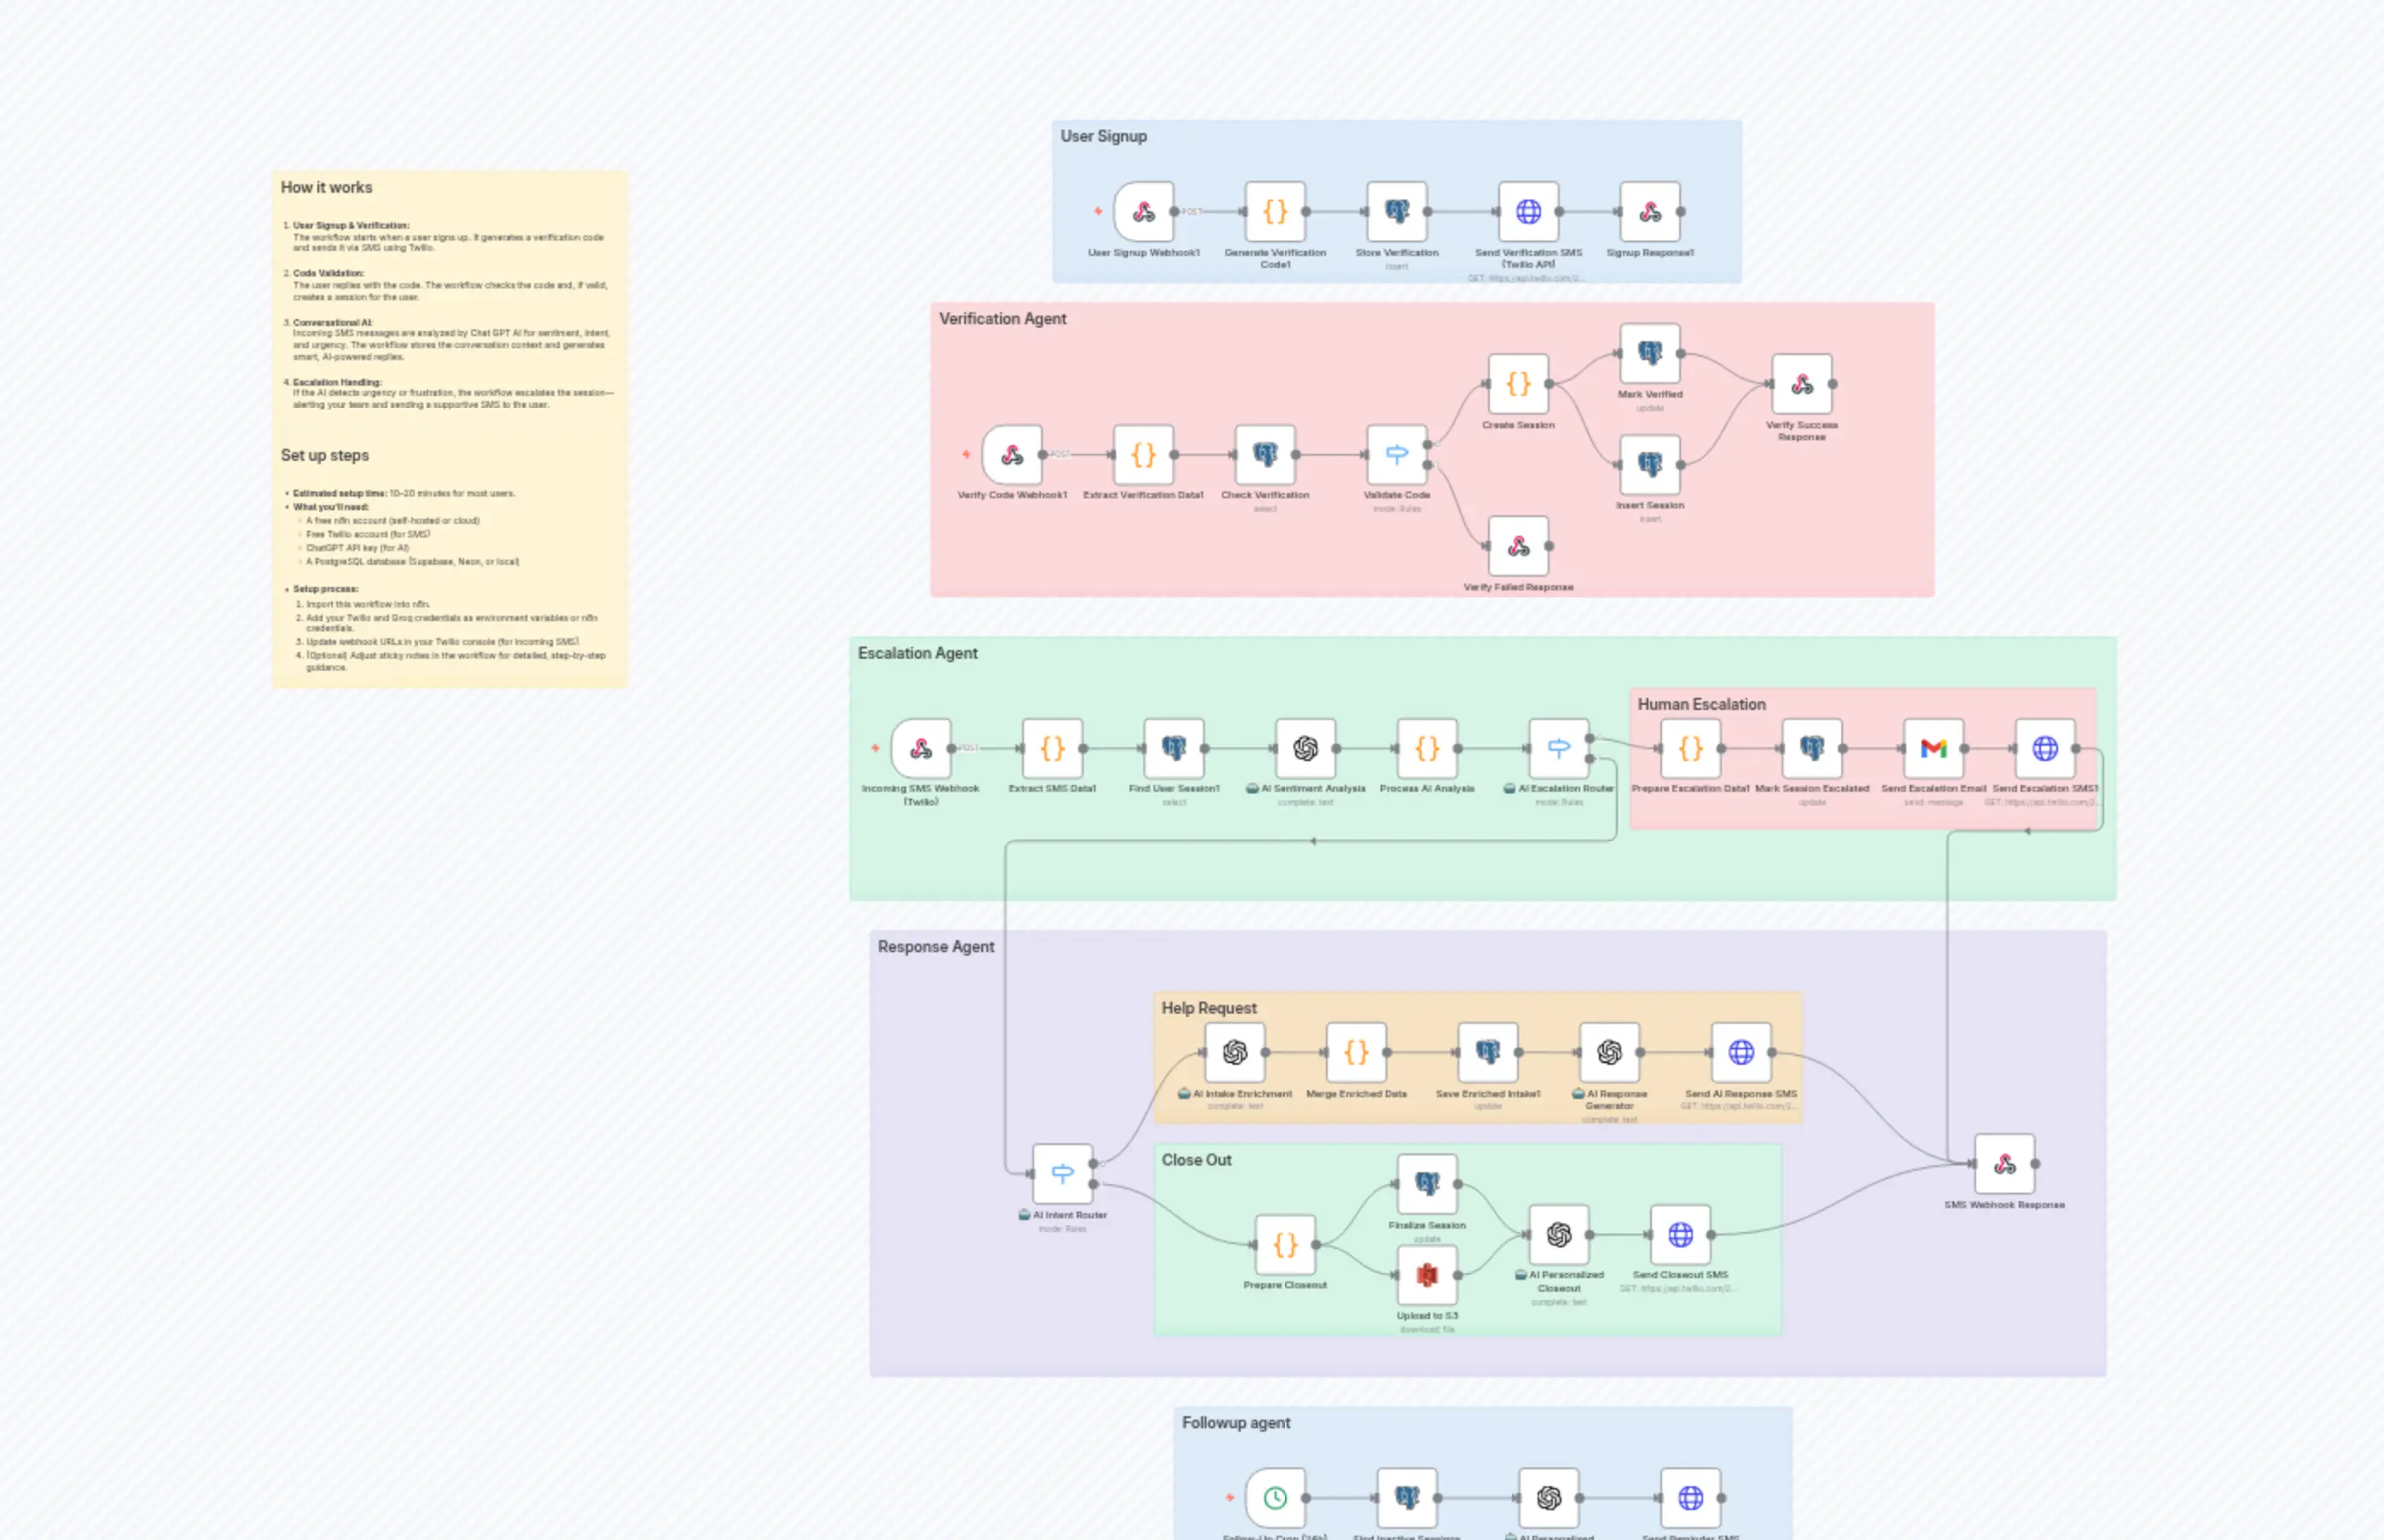Select the Verify Failed Response webhook node
Screen dimensions: 2384x1540
(1518, 546)
